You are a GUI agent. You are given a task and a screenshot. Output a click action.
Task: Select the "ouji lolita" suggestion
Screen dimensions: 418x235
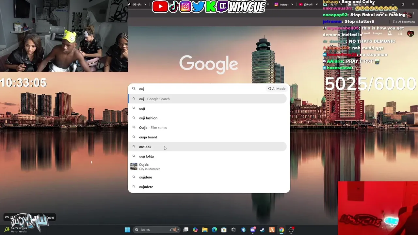[x=207, y=156]
